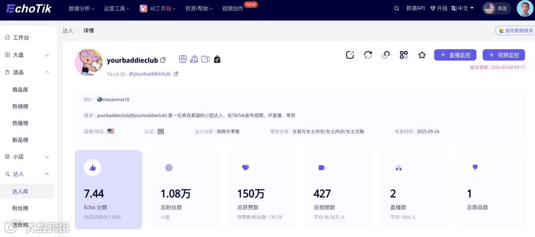Click the heart icon on likes card
The width and height of the screenshot is (535, 237).
point(246,168)
